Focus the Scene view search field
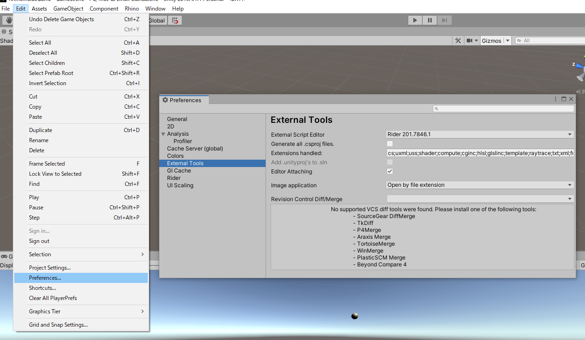This screenshot has height=340, width=585. click(x=550, y=40)
